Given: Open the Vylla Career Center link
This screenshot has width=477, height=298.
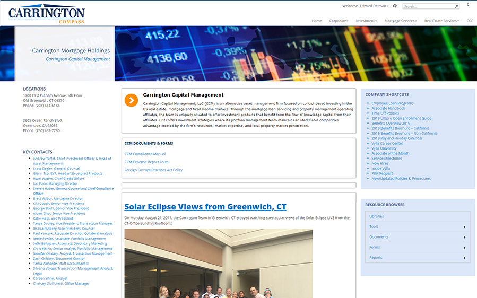Looking at the screenshot, I should pyautogui.click(x=387, y=144).
